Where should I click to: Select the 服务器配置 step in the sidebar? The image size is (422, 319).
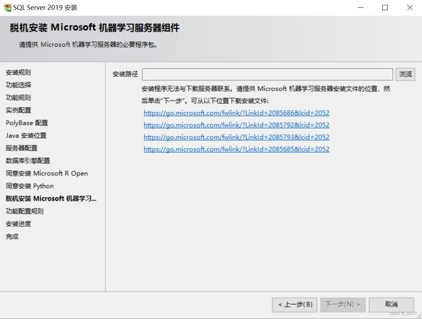(21, 148)
